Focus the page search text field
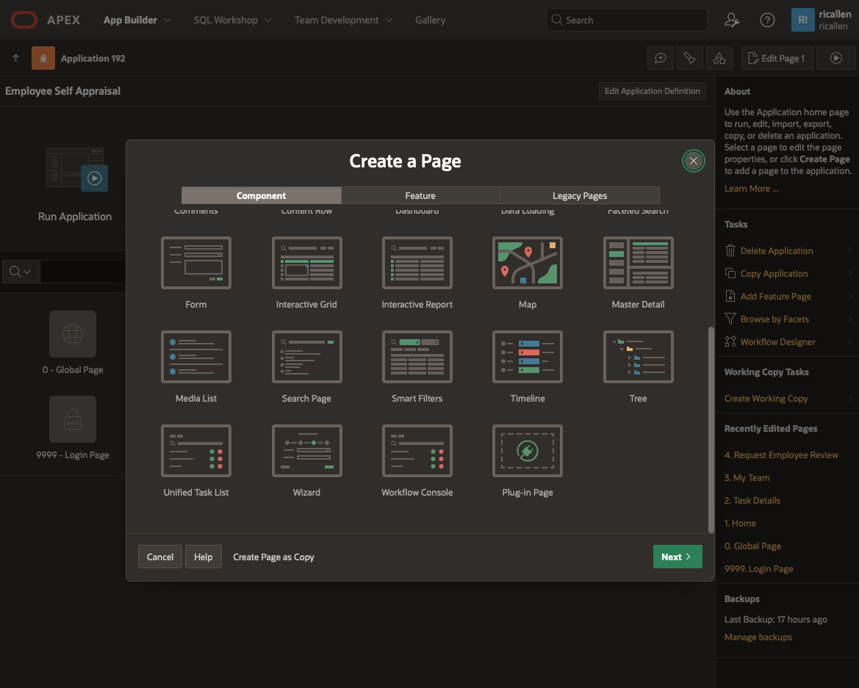Viewport: 859px width, 688px height. 83,272
